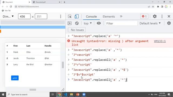Click the ENG language indicator

pos(156,95)
